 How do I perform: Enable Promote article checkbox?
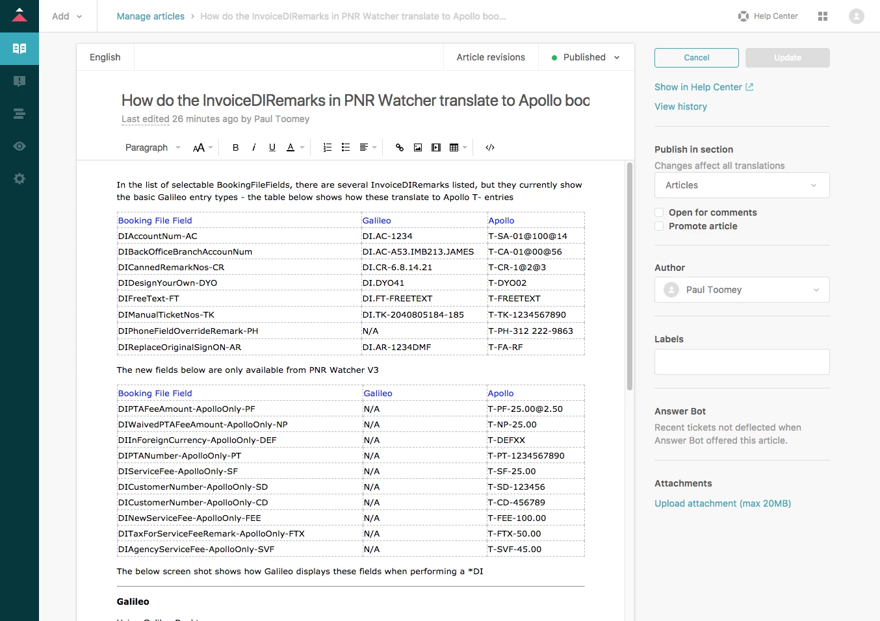coord(659,226)
